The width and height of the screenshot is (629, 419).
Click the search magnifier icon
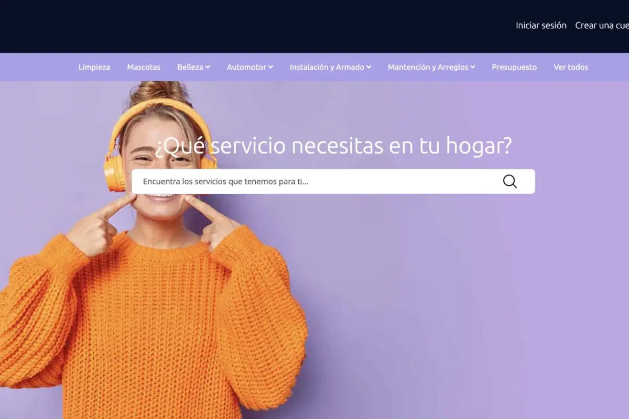click(509, 181)
